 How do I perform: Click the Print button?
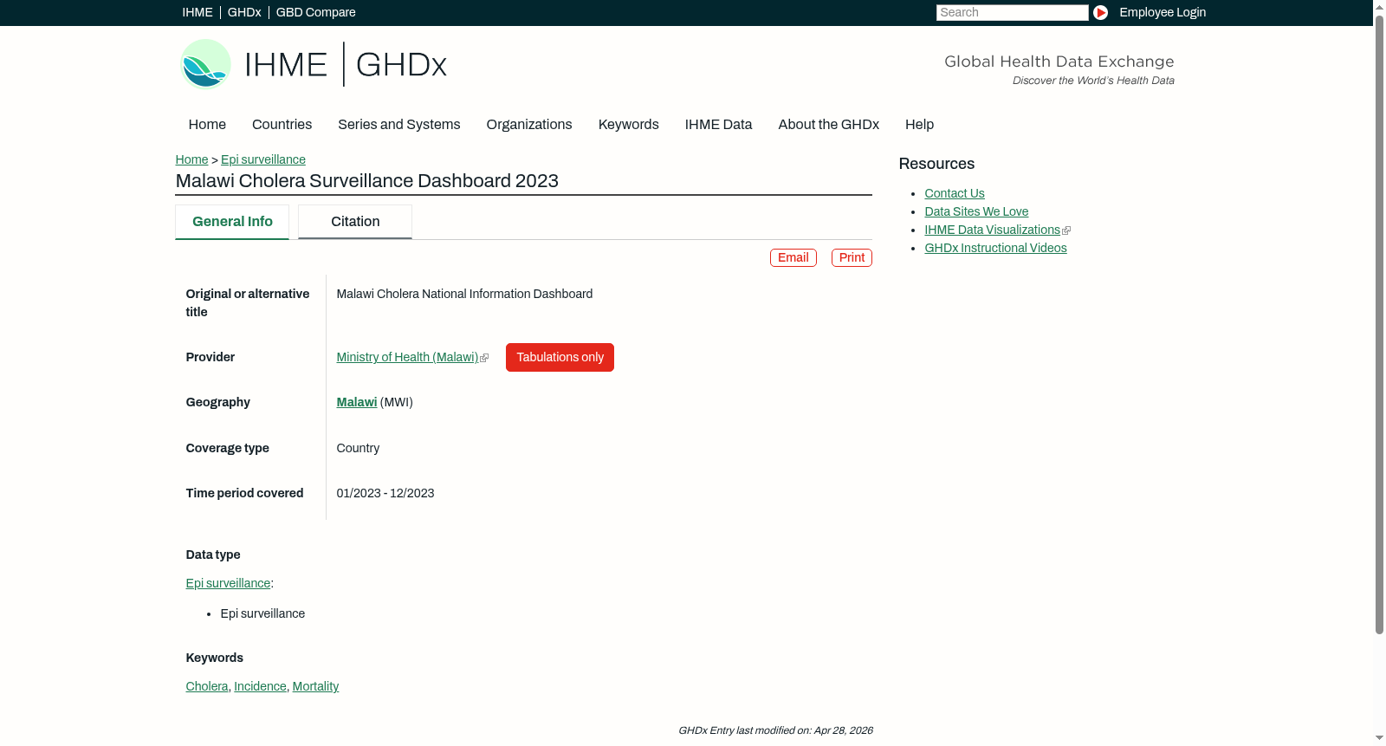[x=852, y=258]
